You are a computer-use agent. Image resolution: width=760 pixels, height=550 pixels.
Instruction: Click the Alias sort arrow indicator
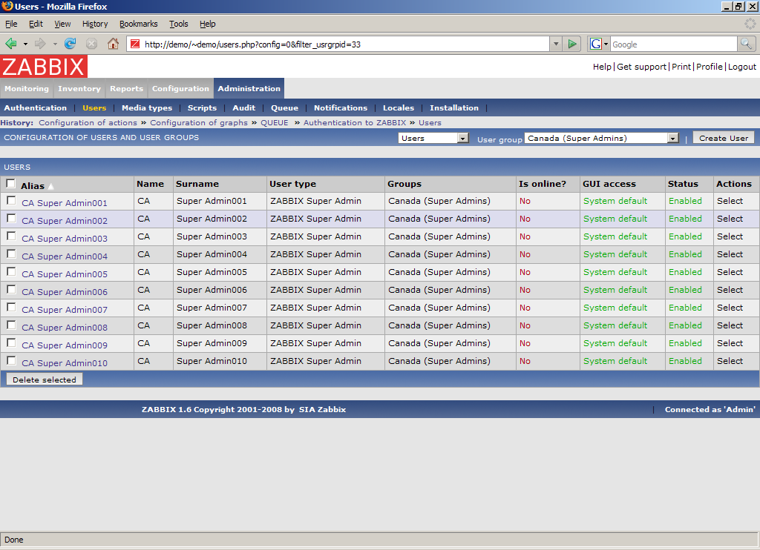tap(51, 186)
